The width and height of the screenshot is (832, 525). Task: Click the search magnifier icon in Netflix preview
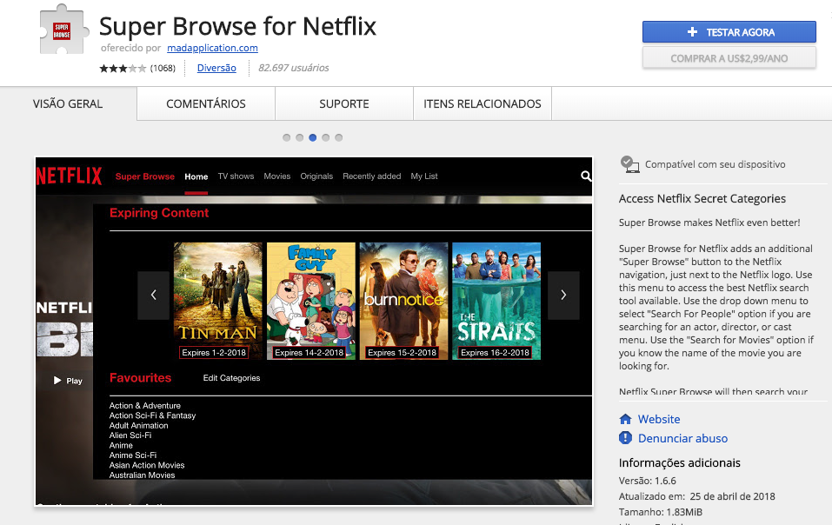[586, 176]
